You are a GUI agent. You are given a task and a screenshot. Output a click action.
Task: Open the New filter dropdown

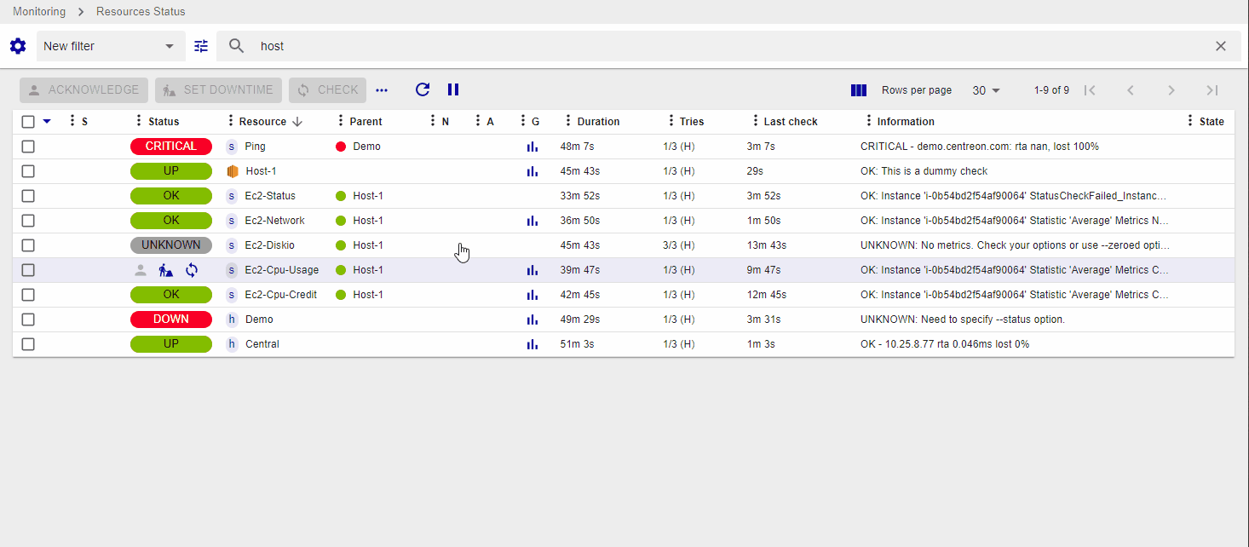coord(110,46)
